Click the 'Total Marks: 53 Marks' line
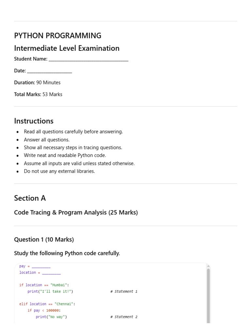The image size is (251, 335). (38, 95)
